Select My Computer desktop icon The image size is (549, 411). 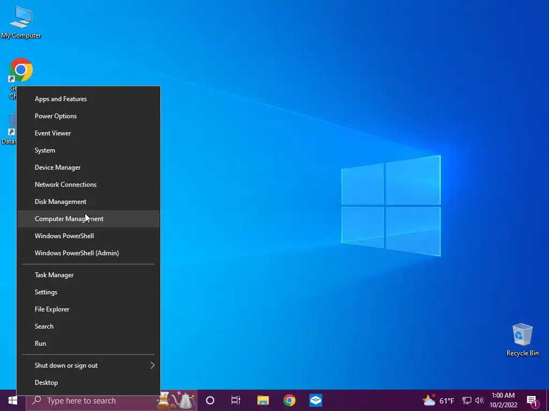tap(21, 22)
